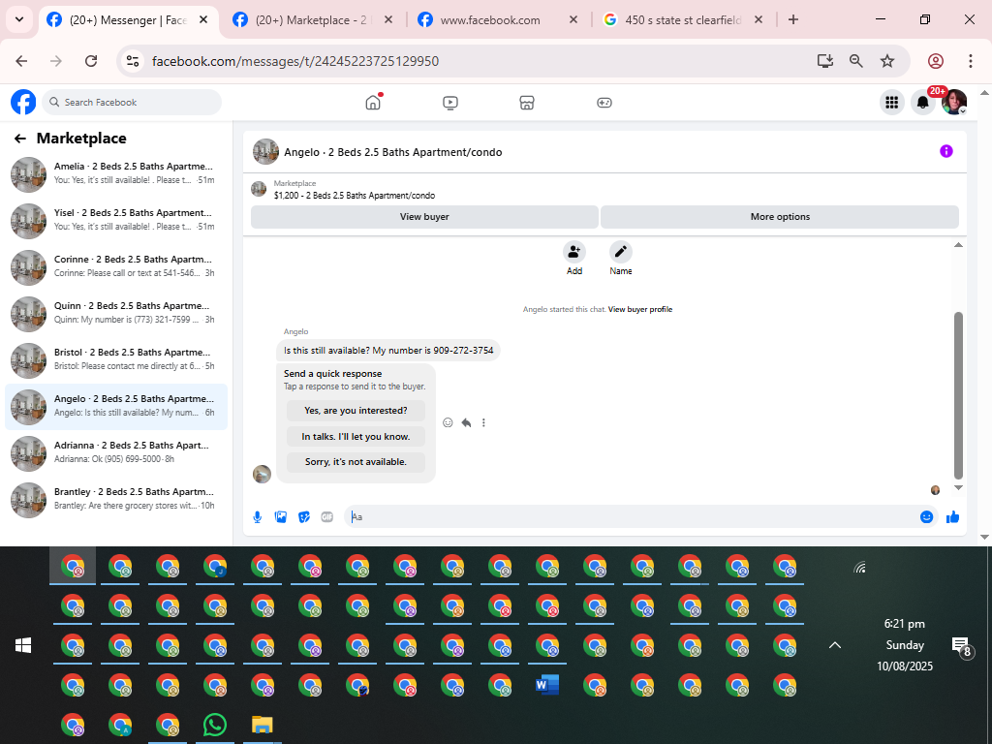Open Chrome three-dot menu

pos(971,61)
